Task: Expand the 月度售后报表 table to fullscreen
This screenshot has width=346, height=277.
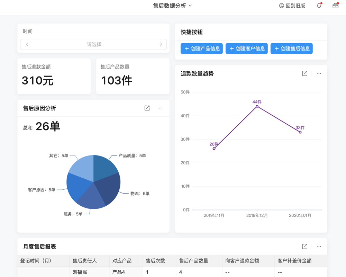Action: (304, 247)
